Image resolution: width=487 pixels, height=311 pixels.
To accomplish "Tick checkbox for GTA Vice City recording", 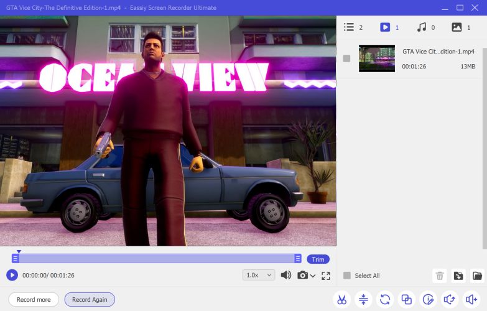I will coord(346,58).
